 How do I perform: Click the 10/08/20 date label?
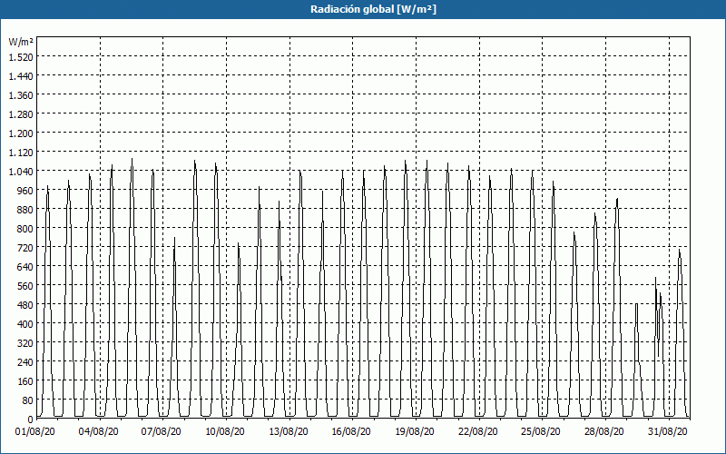coord(225,431)
